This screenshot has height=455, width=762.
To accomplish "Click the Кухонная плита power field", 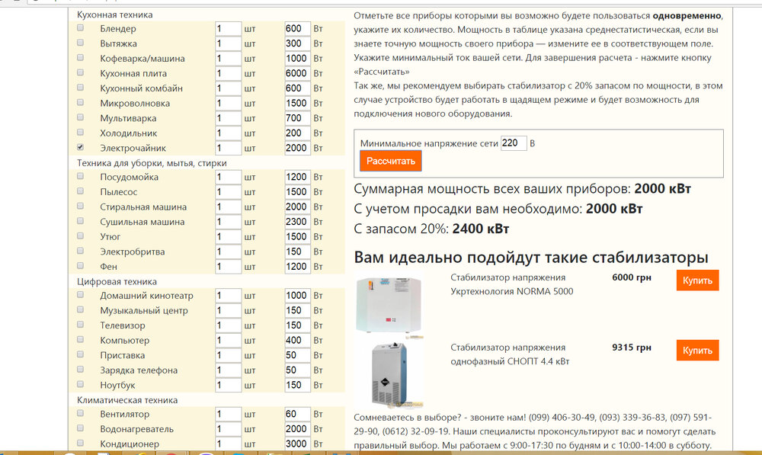I will (x=297, y=73).
